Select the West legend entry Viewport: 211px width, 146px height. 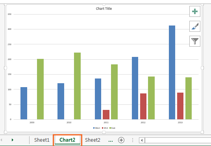(96, 128)
